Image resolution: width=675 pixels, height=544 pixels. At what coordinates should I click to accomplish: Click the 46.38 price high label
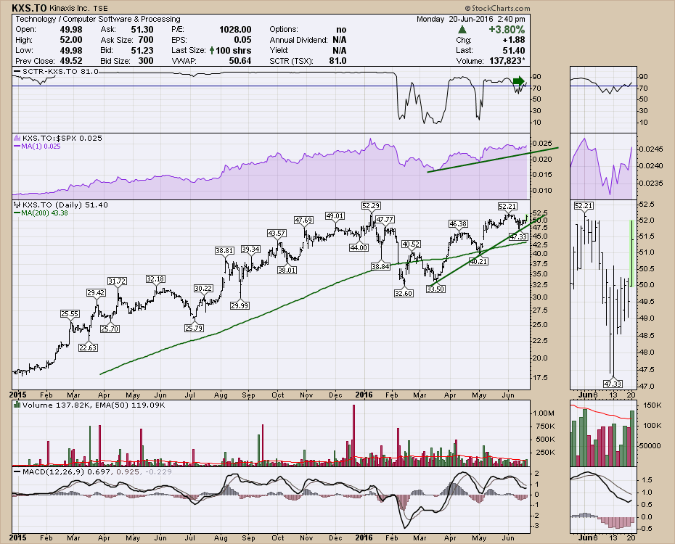click(458, 223)
